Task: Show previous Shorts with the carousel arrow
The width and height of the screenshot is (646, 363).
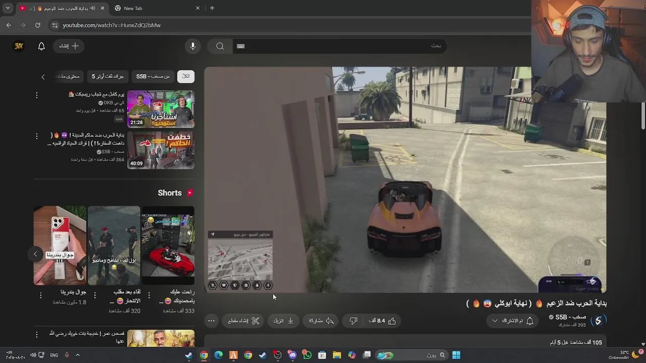Action: click(x=35, y=254)
